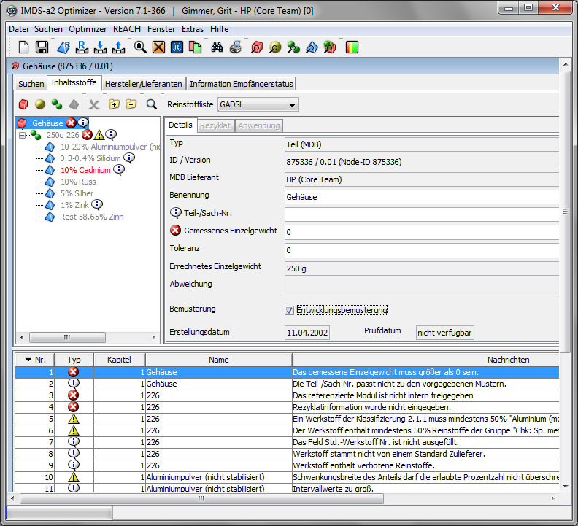Screen dimensions: 578x526
Task: Click the yellow sphere search icon
Action: pos(275,47)
